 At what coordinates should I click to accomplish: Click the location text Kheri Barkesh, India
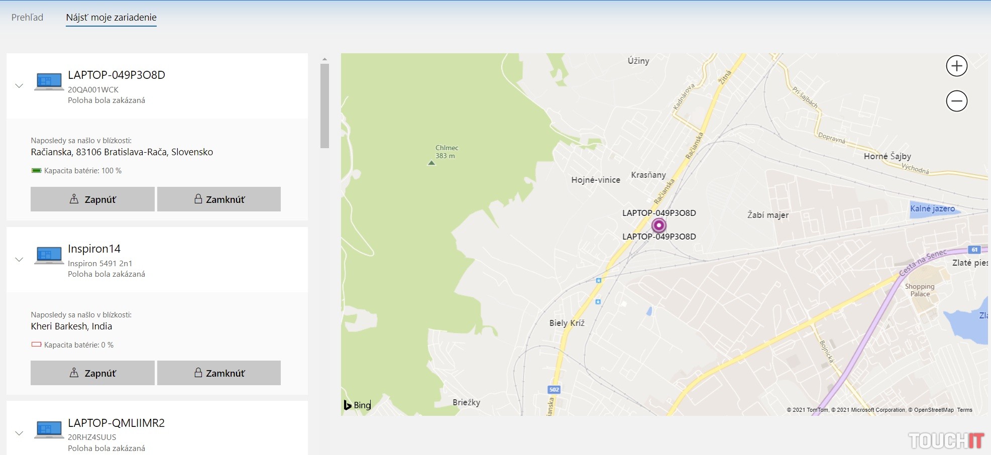tap(71, 326)
